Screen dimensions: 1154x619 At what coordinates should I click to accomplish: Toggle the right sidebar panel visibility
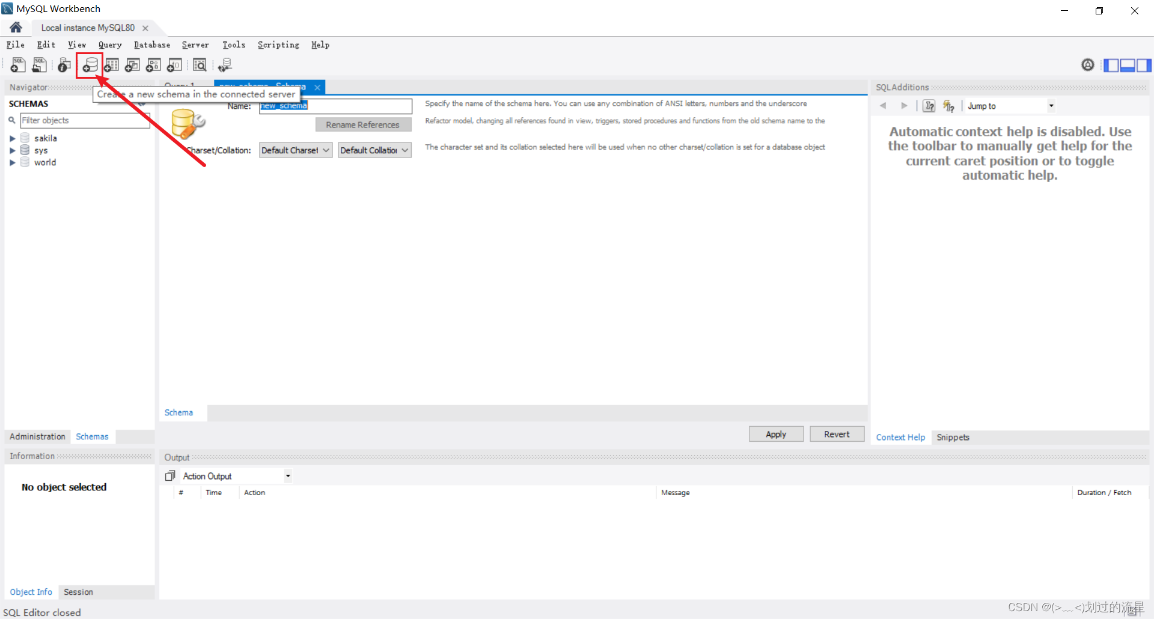pos(1144,65)
